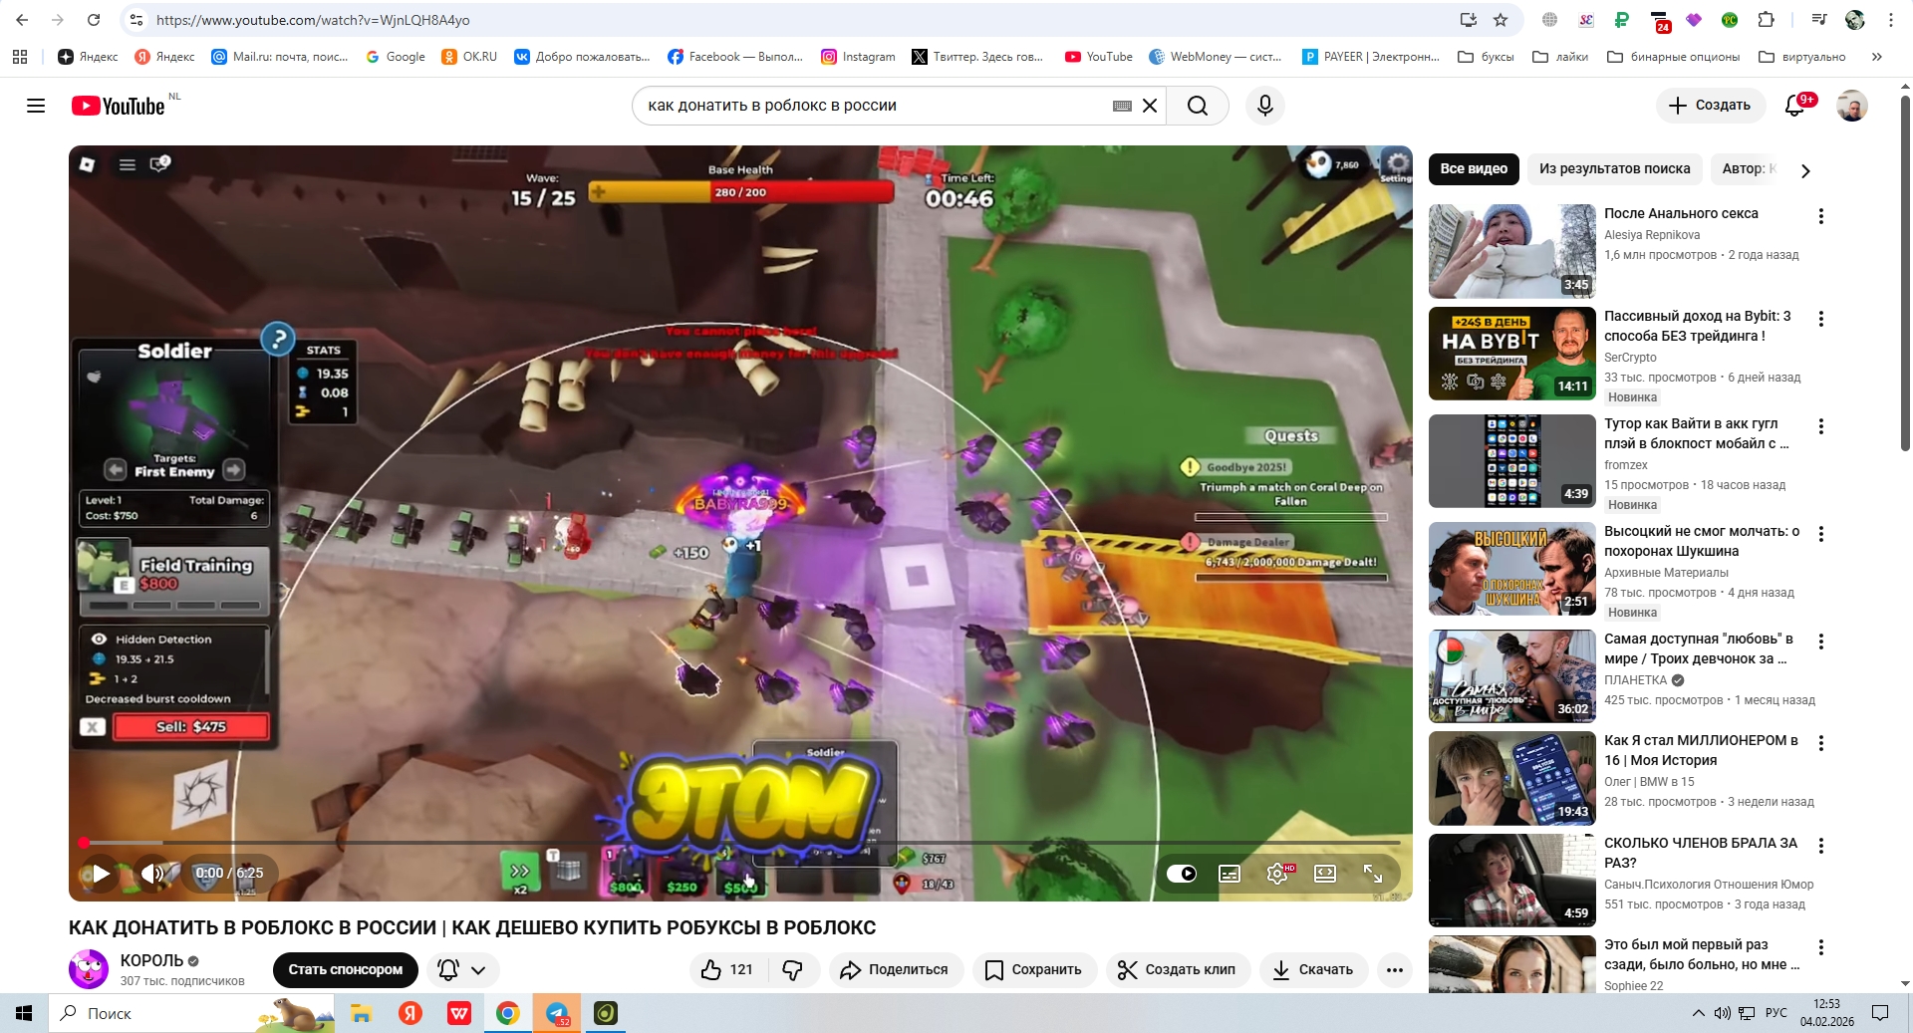The width and height of the screenshot is (1913, 1033).
Task: Save the video with Сохранить
Action: coord(1033,970)
